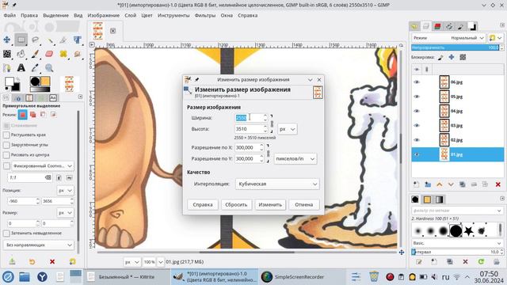Click the "Сбросить" button
Image resolution: width=507 pixels, height=285 pixels.
236,204
